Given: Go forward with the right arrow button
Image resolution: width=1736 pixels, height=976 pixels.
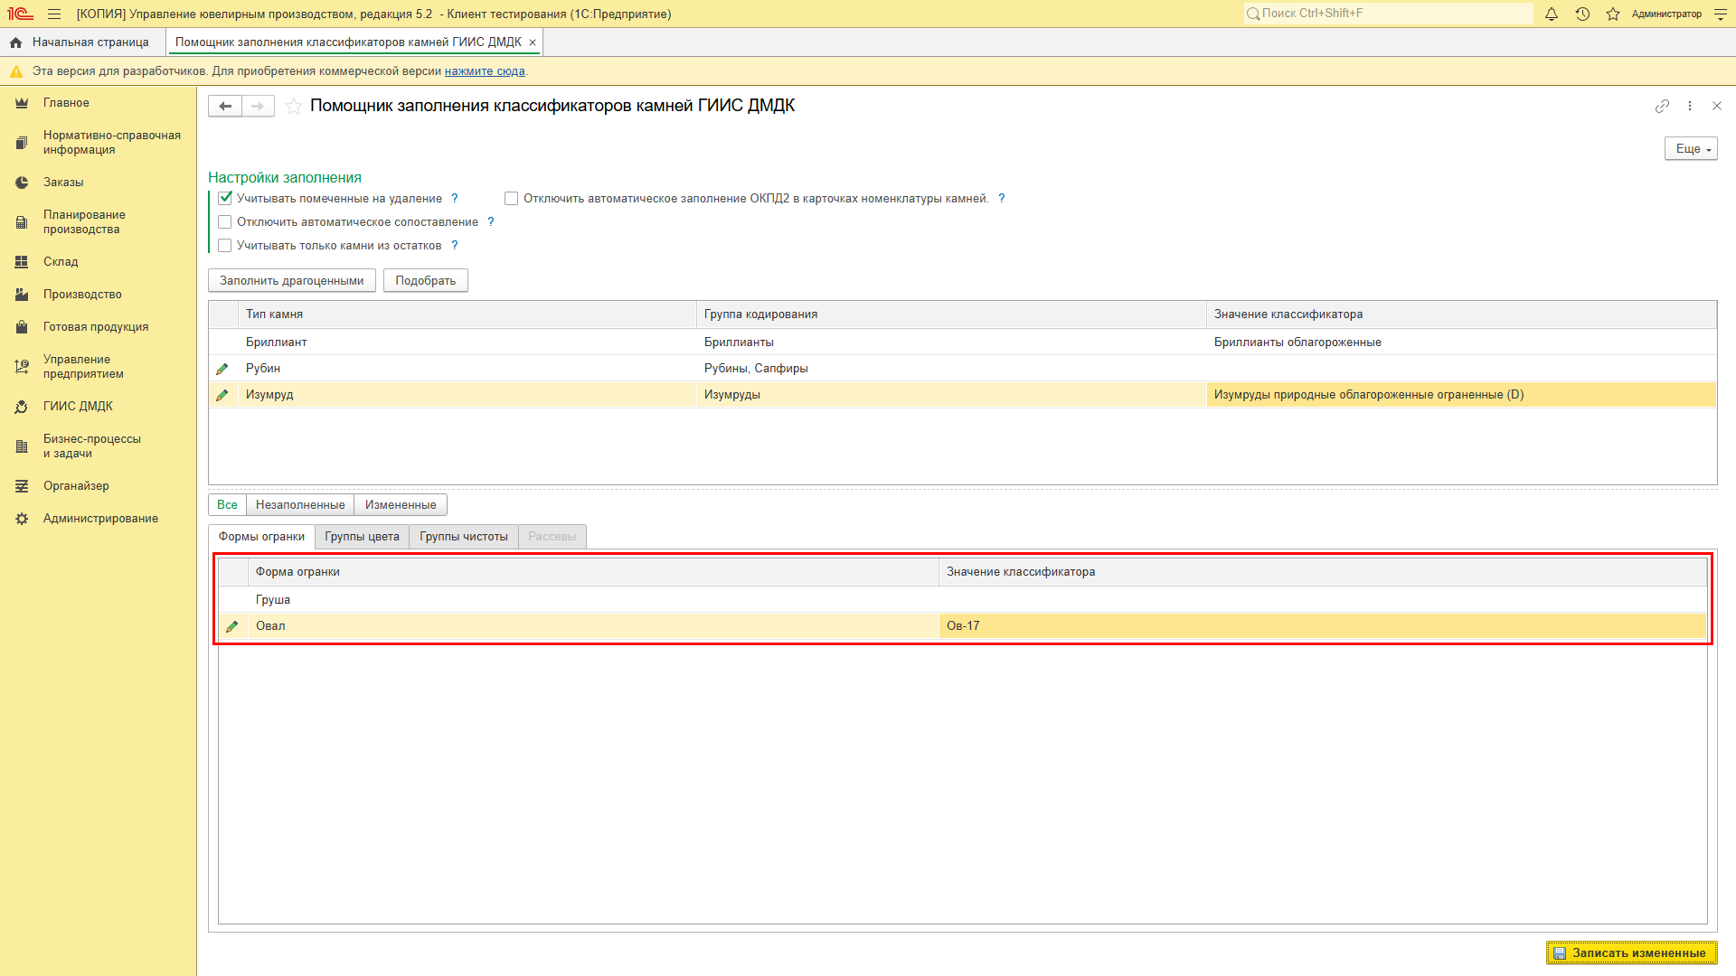Looking at the screenshot, I should [x=258, y=106].
